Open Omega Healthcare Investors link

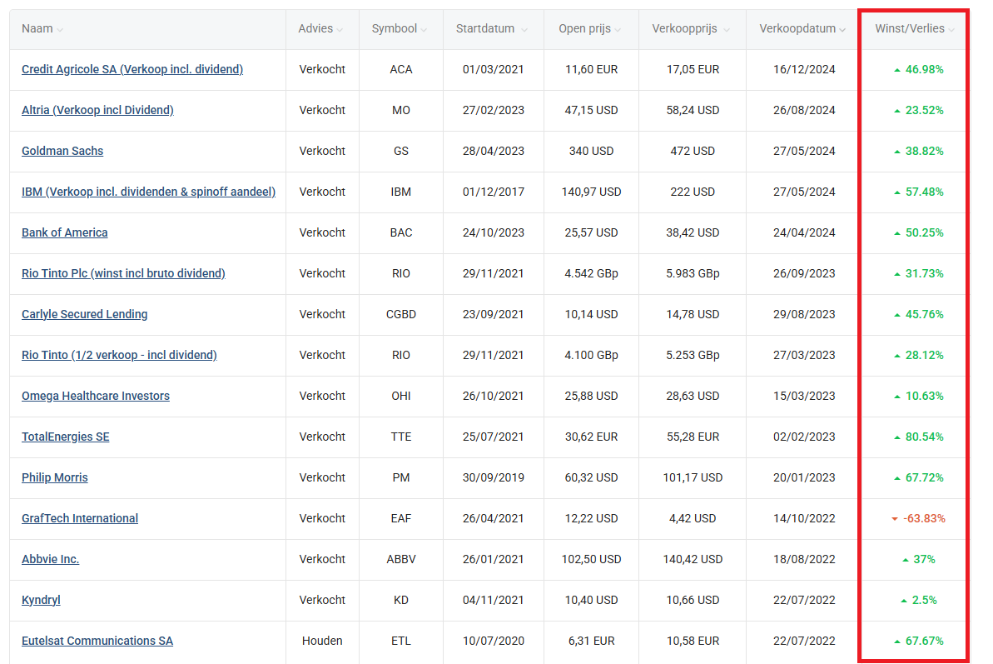[96, 396]
